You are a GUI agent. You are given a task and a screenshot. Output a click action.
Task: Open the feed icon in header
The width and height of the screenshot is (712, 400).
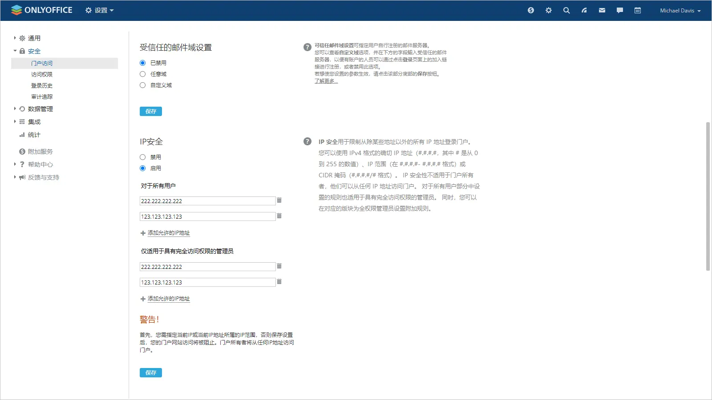click(x=584, y=10)
